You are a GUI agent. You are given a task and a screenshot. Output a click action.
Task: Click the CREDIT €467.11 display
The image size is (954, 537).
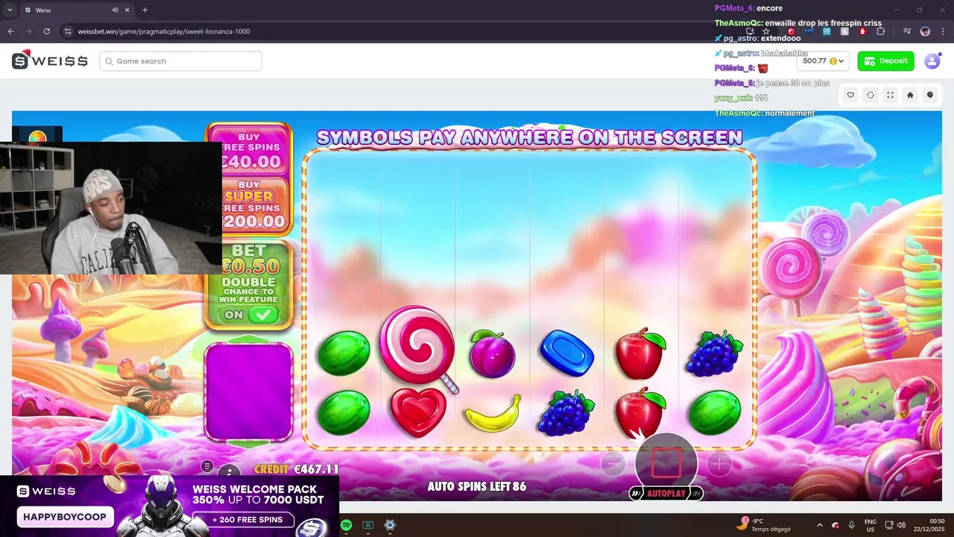pyautogui.click(x=297, y=469)
